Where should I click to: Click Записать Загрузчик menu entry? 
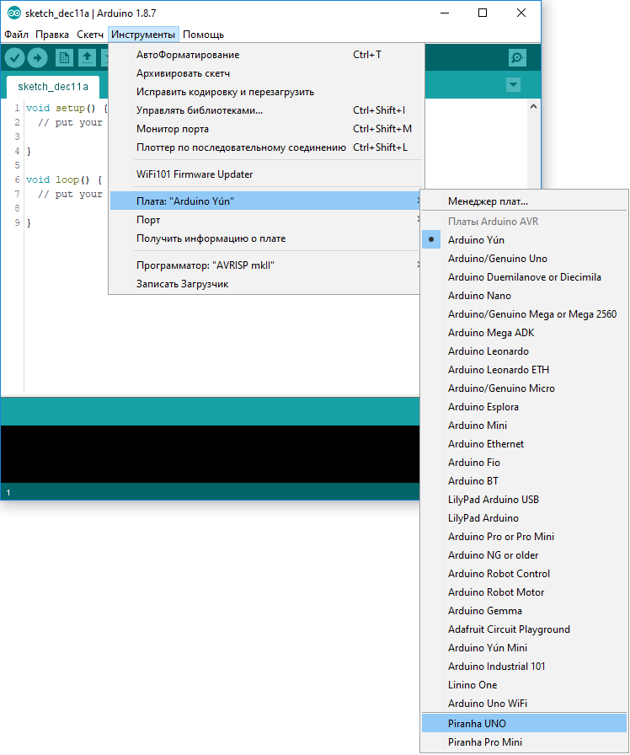pos(266,284)
